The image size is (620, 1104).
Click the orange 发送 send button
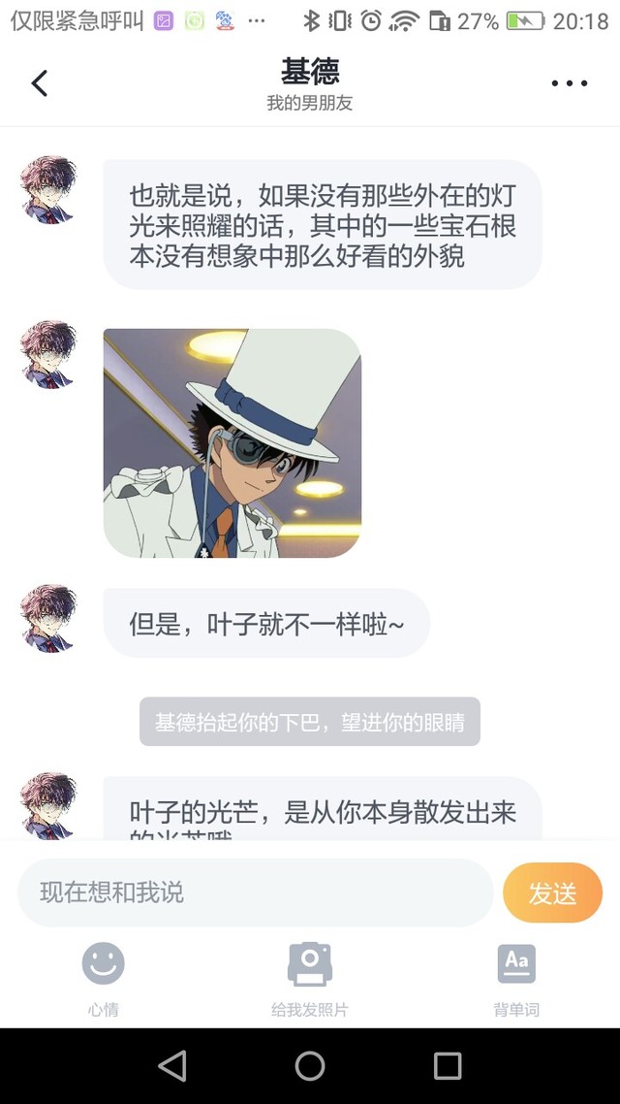coord(552,893)
